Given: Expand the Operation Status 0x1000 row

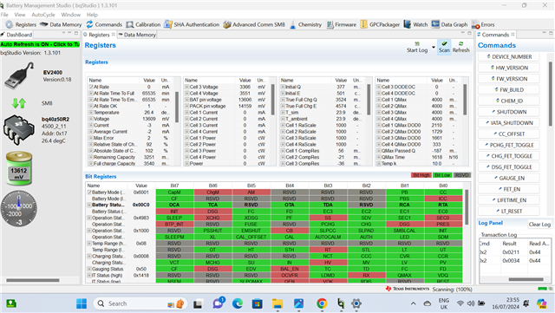Looking at the screenshot, I should tap(89, 231).
